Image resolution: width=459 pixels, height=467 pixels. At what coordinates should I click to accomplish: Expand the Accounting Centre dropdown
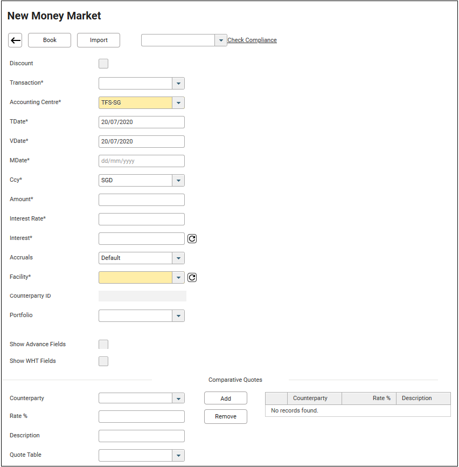pos(178,102)
